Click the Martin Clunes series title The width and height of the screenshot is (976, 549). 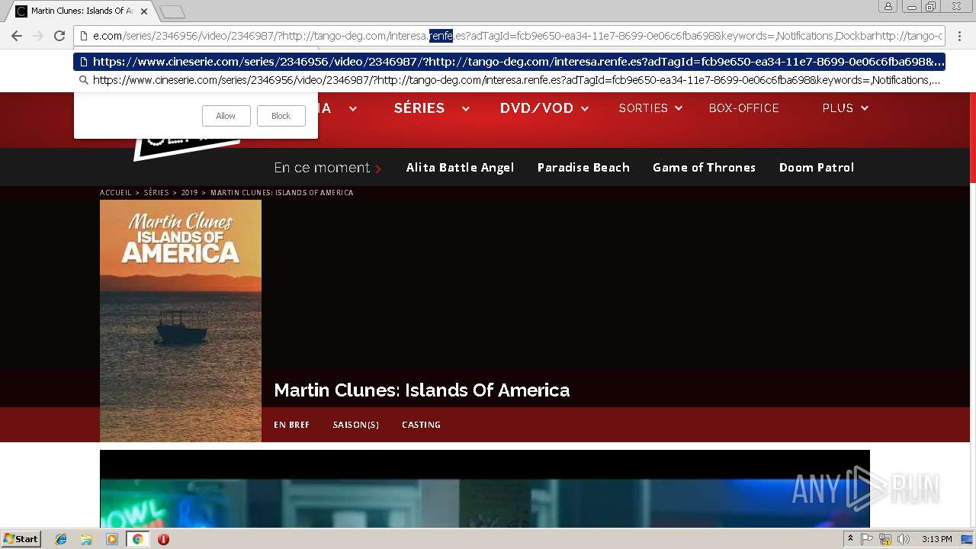click(422, 390)
